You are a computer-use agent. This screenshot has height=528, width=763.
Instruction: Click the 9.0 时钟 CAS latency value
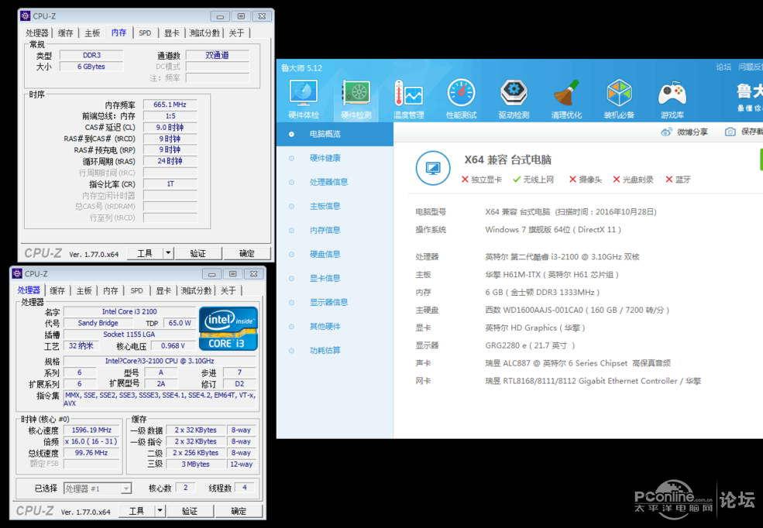(x=170, y=128)
